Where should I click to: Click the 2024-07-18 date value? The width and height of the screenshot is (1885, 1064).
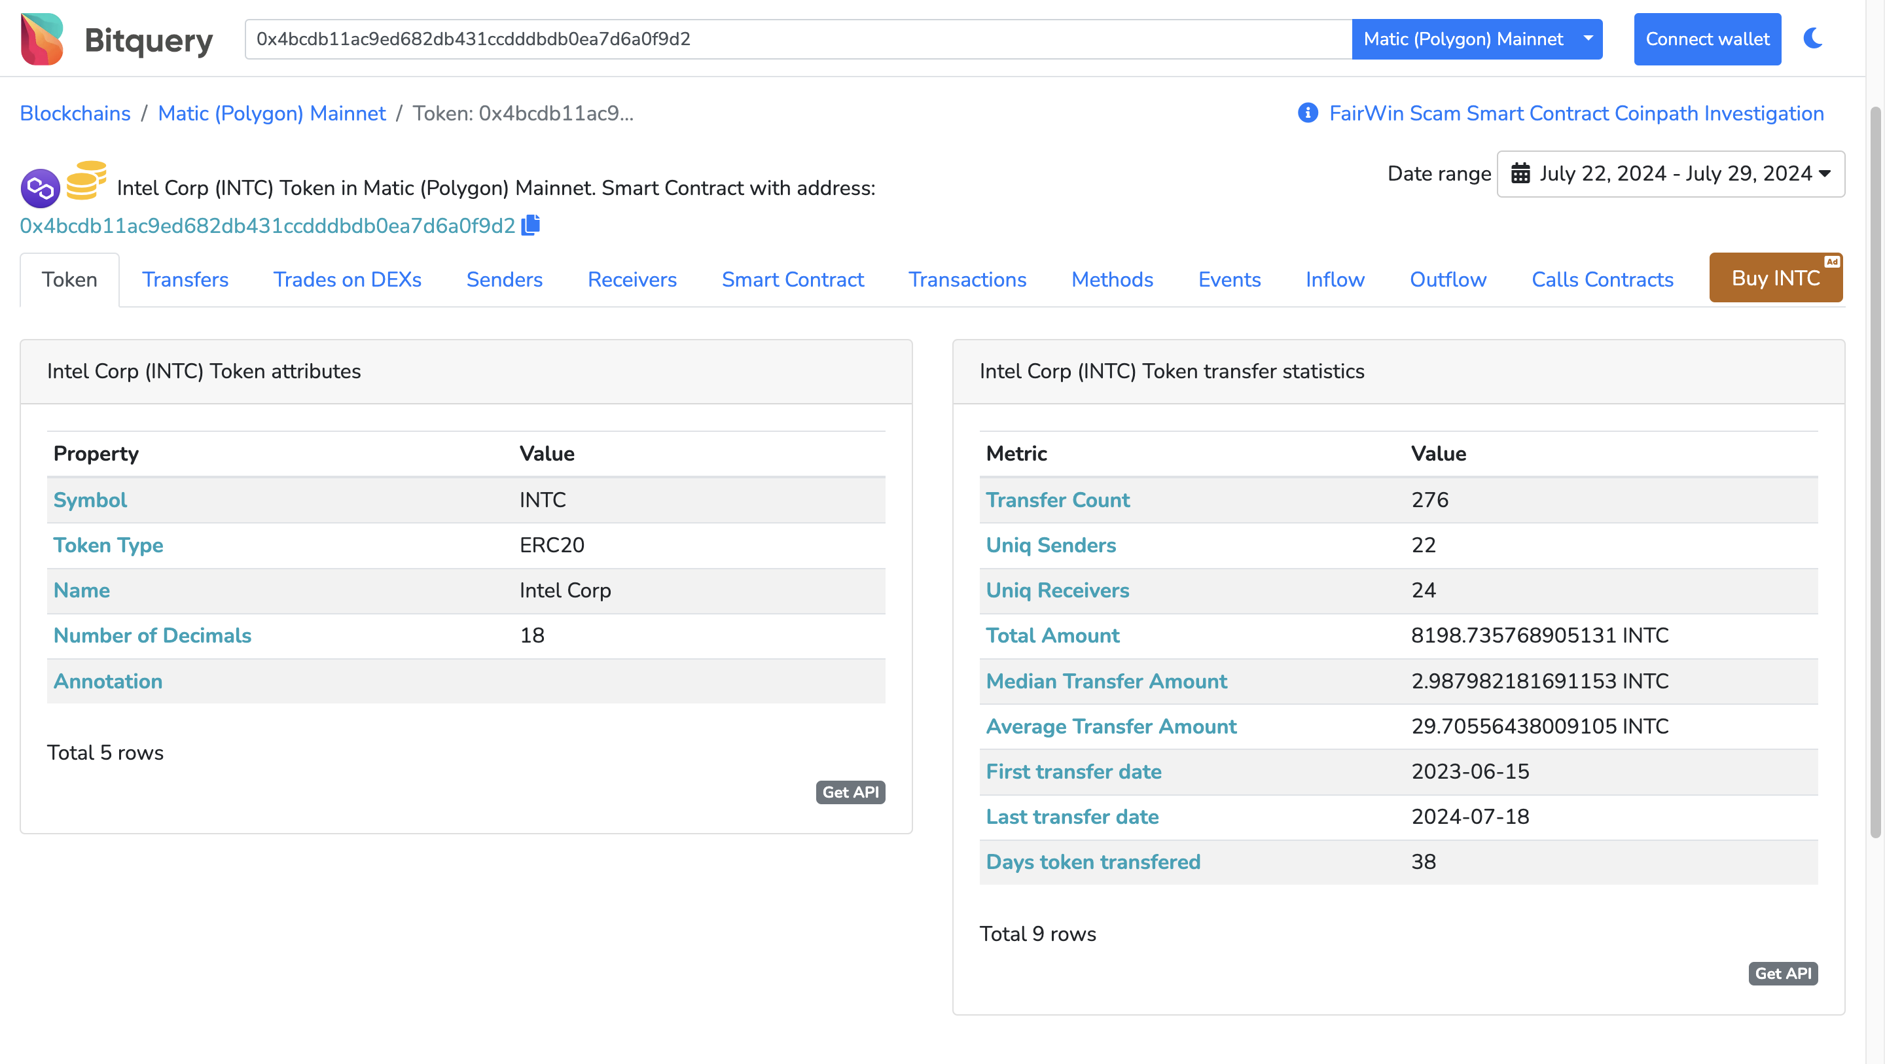1470,817
